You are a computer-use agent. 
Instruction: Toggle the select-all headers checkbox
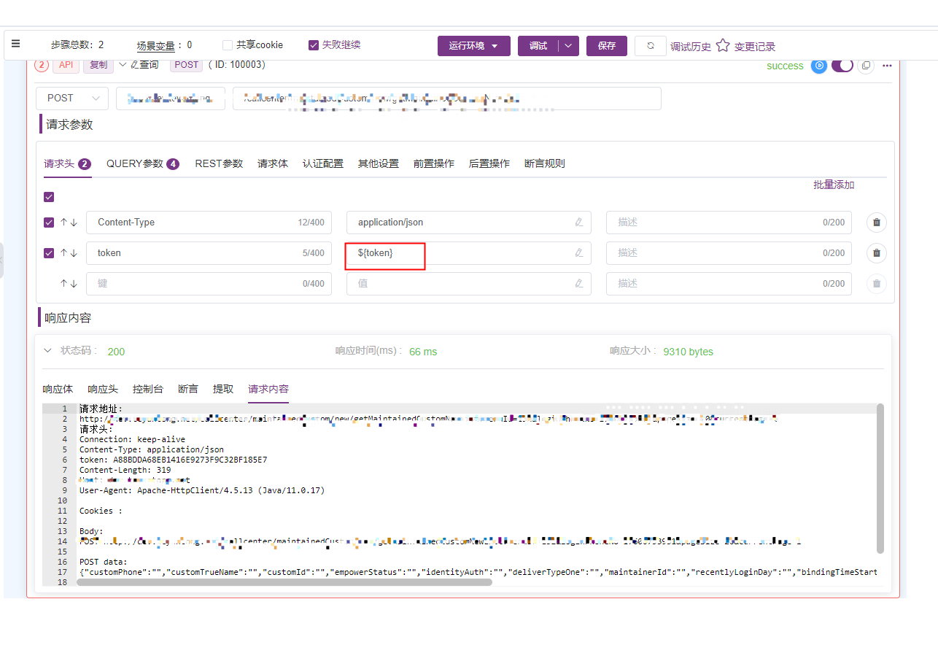point(49,197)
